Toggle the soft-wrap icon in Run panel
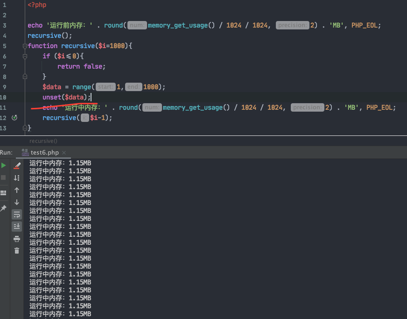Viewport: 407px width, 319px height. coord(17,214)
